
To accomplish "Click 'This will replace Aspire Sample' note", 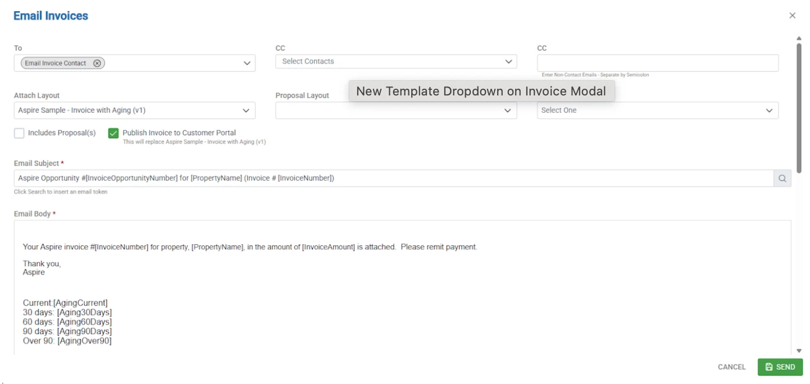I will click(194, 142).
